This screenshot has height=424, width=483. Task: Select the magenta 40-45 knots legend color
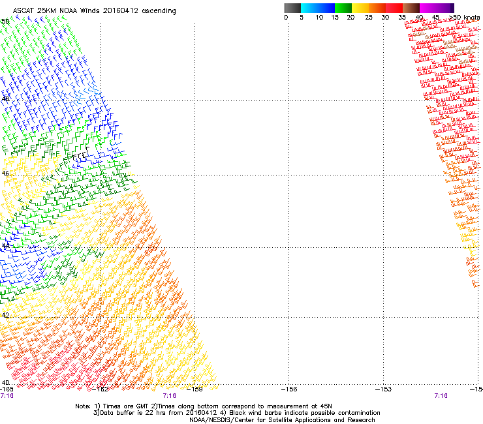[428, 8]
